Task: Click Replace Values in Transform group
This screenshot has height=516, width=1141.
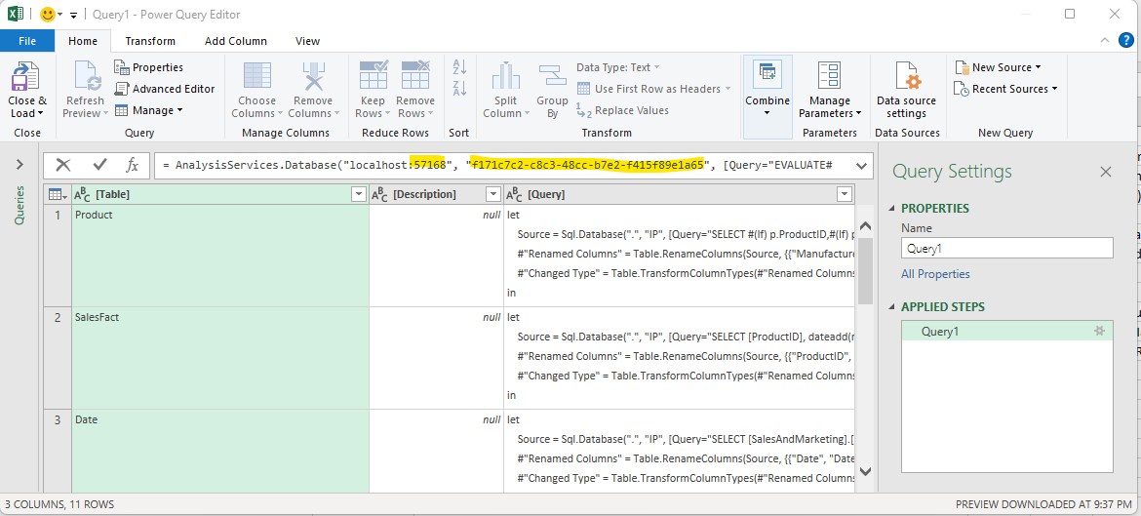Action: click(623, 110)
